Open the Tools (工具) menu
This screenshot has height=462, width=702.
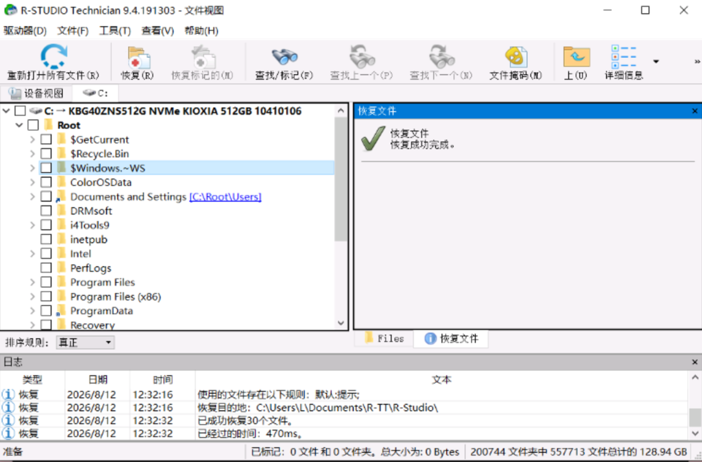click(x=115, y=31)
